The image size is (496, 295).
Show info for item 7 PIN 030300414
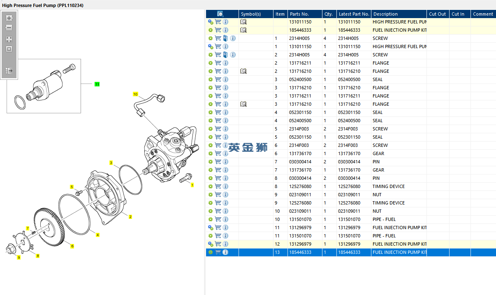pos(225,162)
